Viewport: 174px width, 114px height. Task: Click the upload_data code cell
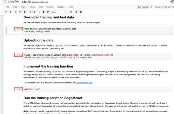pyautogui.click(x=97, y=56)
